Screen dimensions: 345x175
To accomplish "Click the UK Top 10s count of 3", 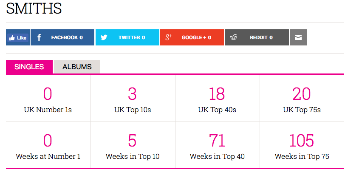I will pyautogui.click(x=132, y=94).
